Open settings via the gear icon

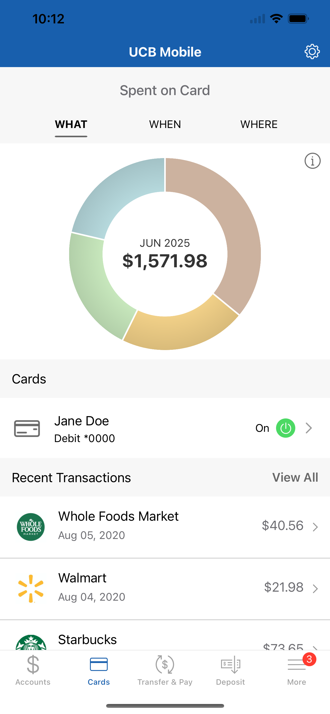pos(312,52)
